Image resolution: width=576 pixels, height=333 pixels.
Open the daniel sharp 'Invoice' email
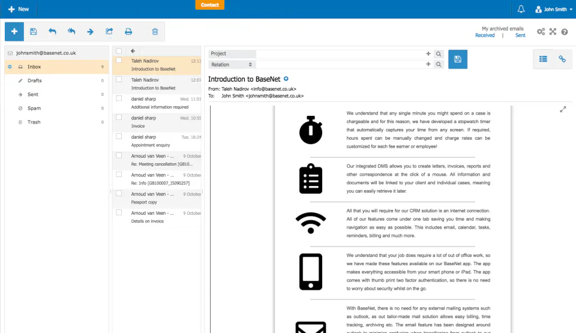pos(157,122)
